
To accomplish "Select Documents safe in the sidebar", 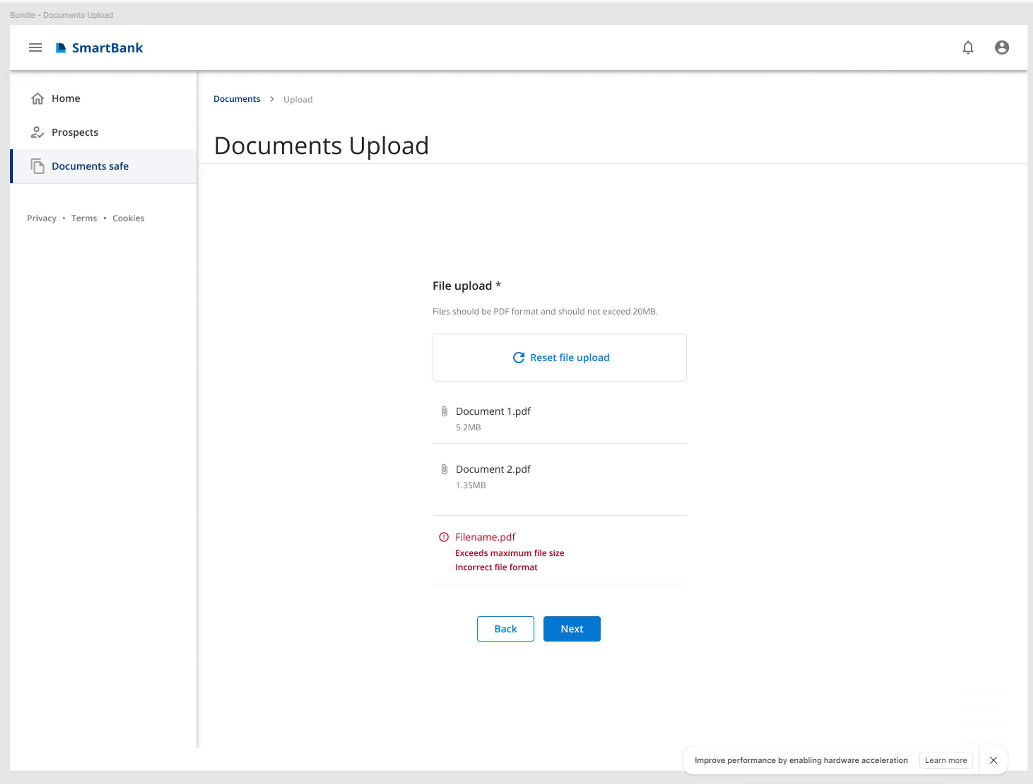I will (x=103, y=166).
